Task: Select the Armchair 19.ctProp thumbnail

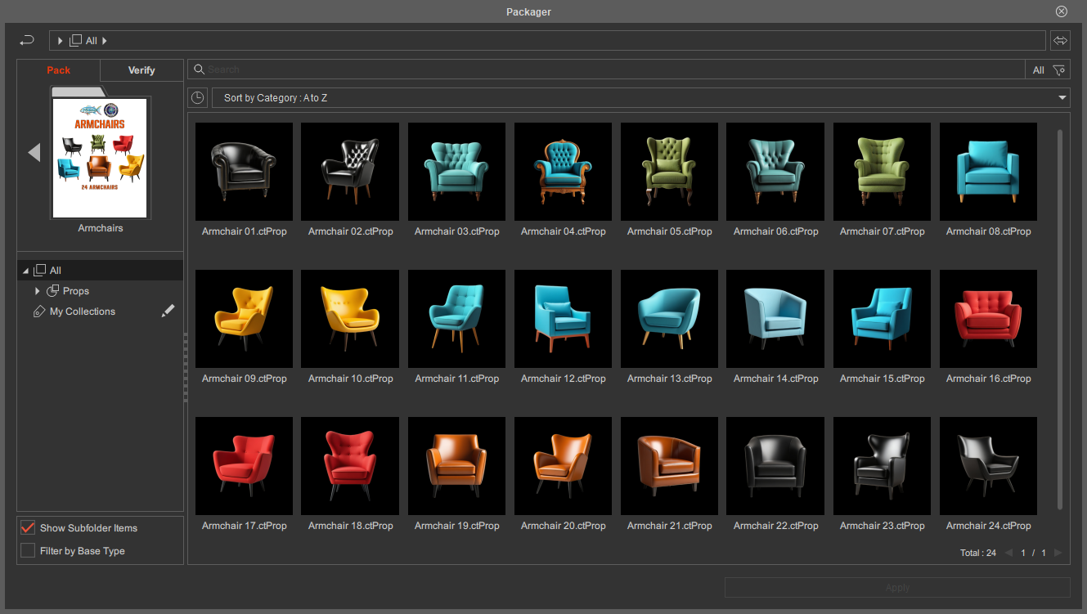Action: coord(457,466)
